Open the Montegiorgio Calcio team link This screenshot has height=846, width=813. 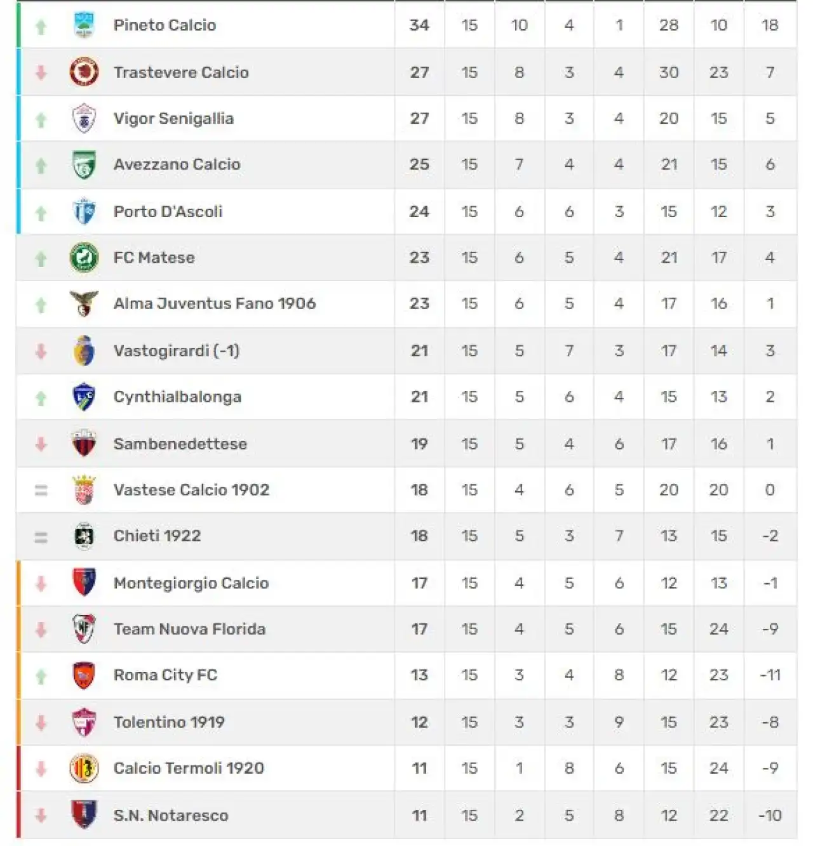[191, 583]
